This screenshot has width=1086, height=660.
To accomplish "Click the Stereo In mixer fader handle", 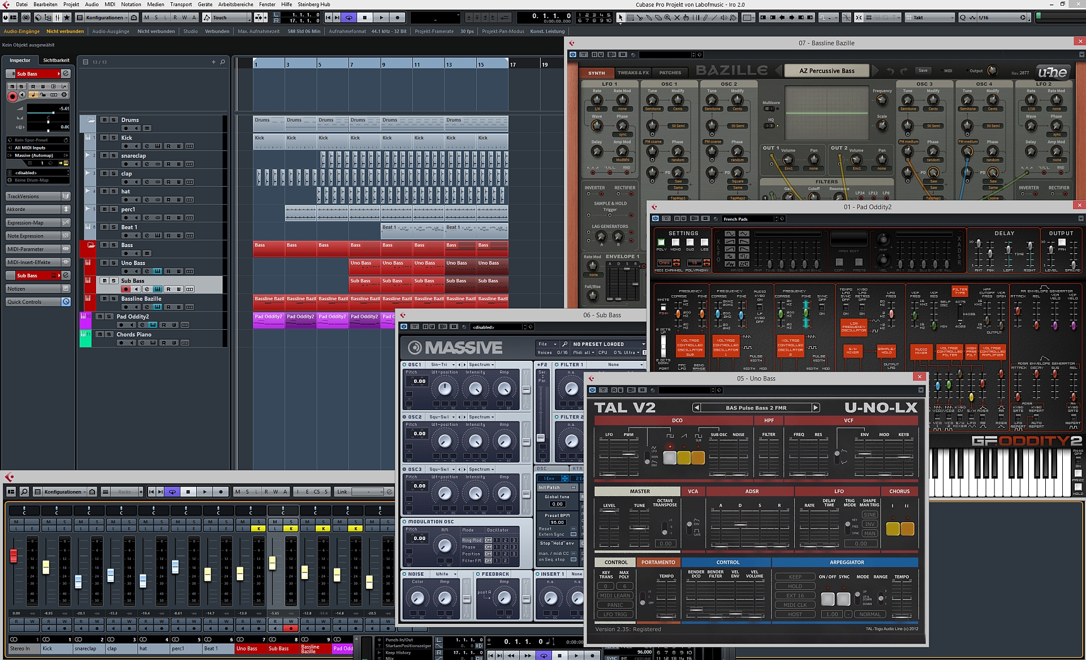I will (x=14, y=556).
